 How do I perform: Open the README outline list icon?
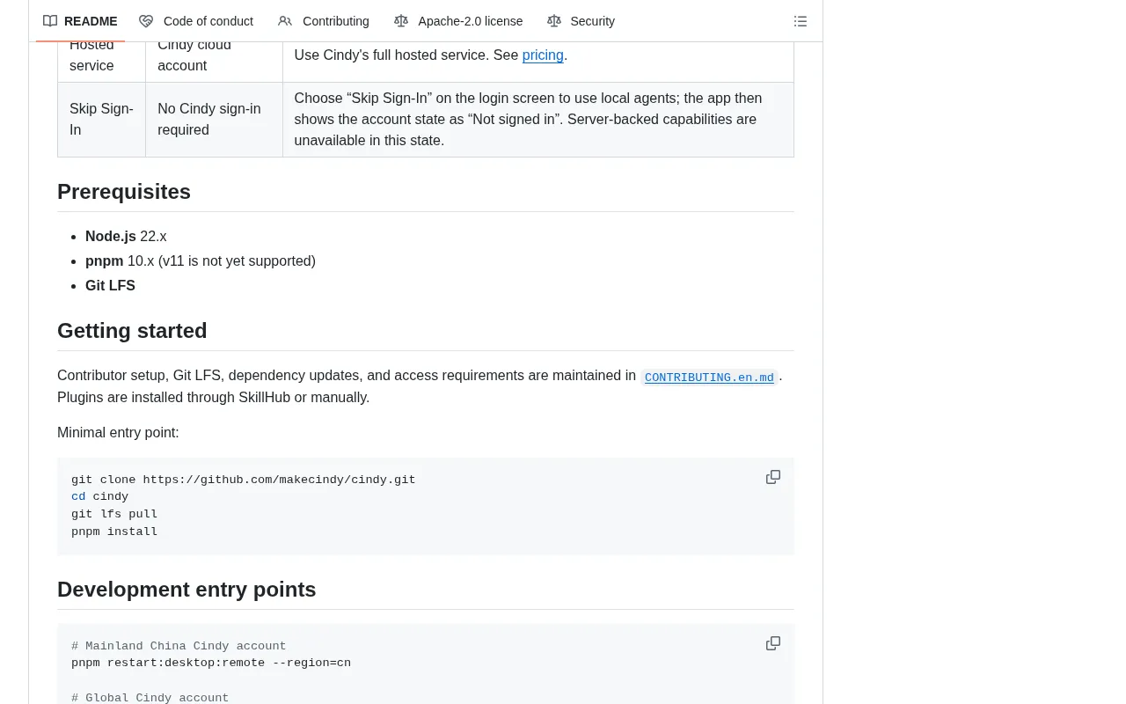(800, 21)
